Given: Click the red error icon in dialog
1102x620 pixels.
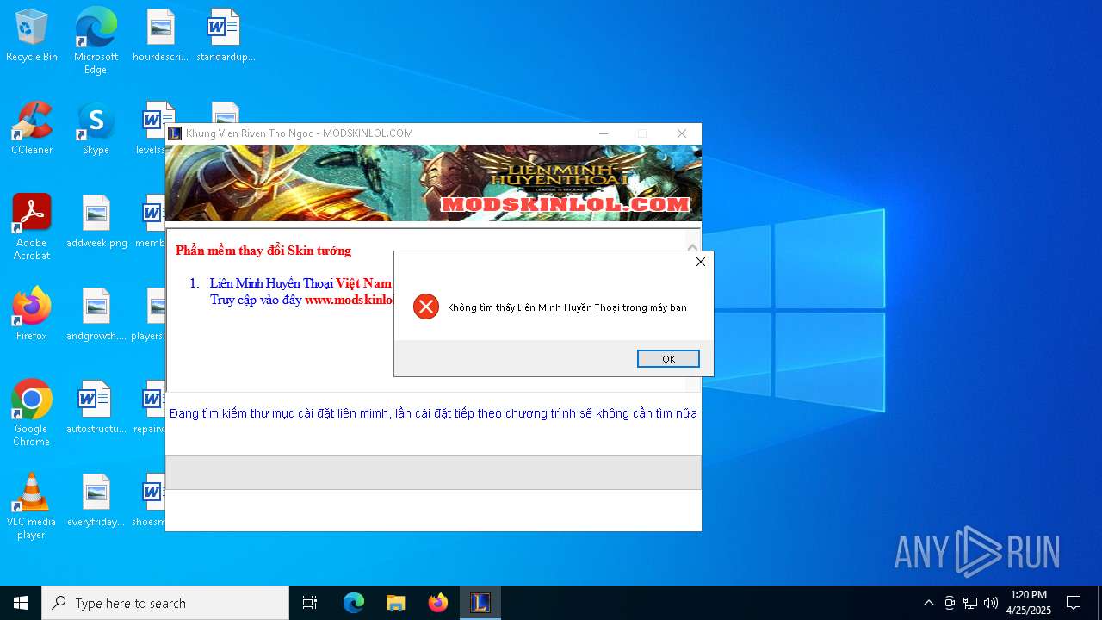Looking at the screenshot, I should pos(425,307).
